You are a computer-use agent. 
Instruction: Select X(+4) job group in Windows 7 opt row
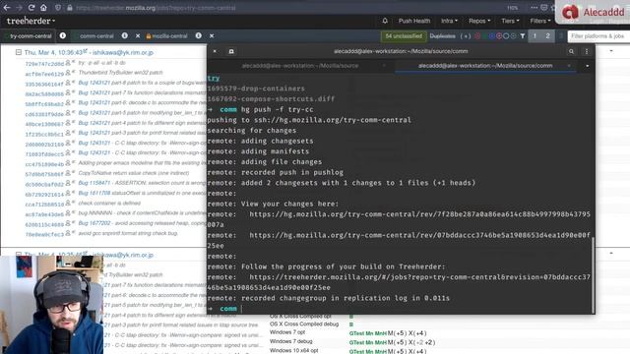417,333
